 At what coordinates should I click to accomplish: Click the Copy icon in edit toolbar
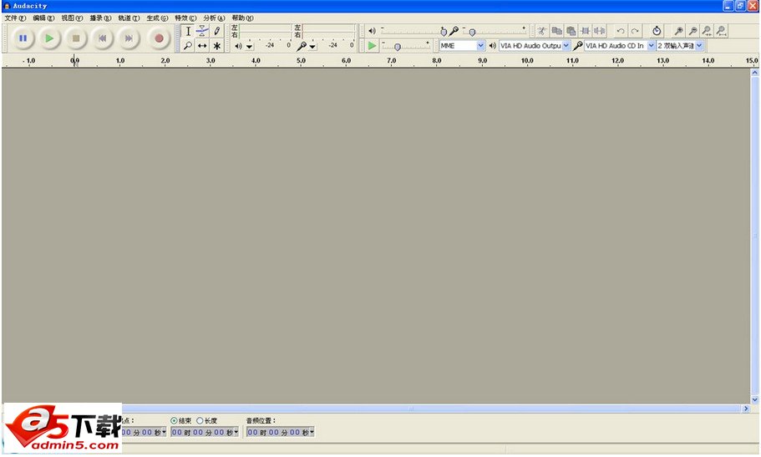tap(556, 31)
